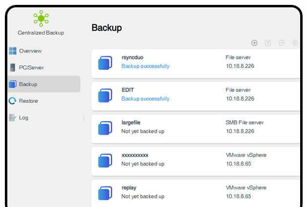Click the Centralized Backup green logo
This screenshot has width=307, height=207.
(x=41, y=18)
